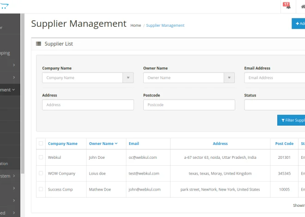Screen dimensions: 305x217
Task: Expand the sidebar item ending in 'ed'
Action: [x=10, y=213]
